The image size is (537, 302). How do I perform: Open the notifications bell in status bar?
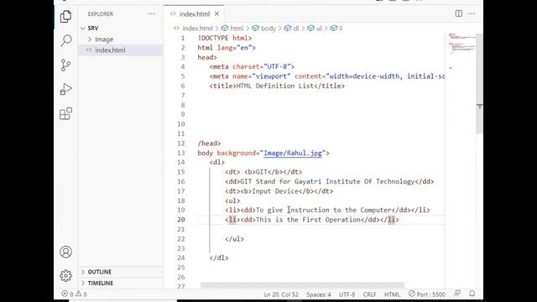tap(472, 294)
